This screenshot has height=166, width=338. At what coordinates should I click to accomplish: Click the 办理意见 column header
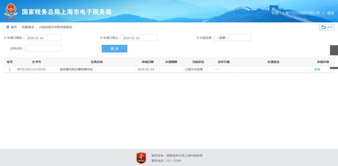273,62
